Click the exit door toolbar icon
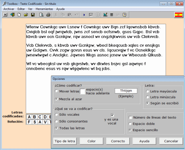 13,15
